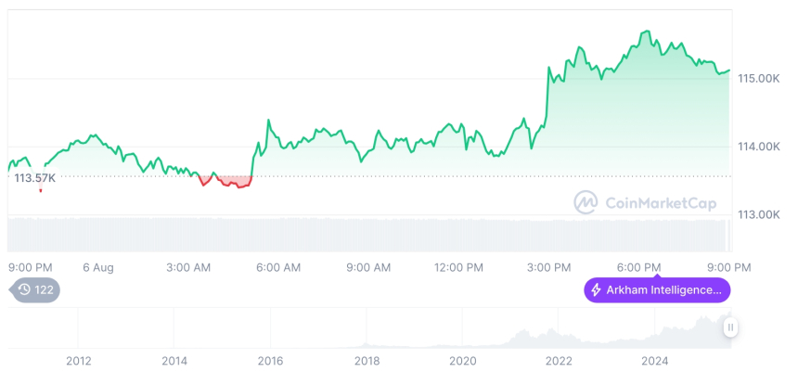Click the 2022 area in the history mini-chart
The width and height of the screenshot is (798, 372).
(559, 336)
